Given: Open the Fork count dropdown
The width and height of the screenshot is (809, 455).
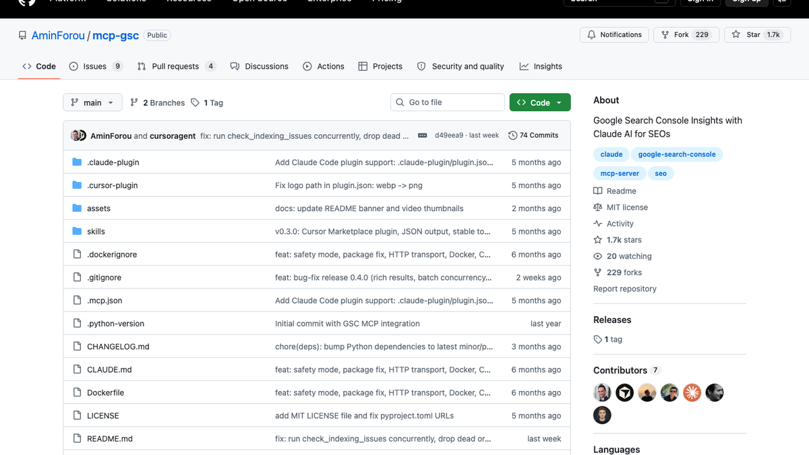Looking at the screenshot, I should pyautogui.click(x=686, y=35).
